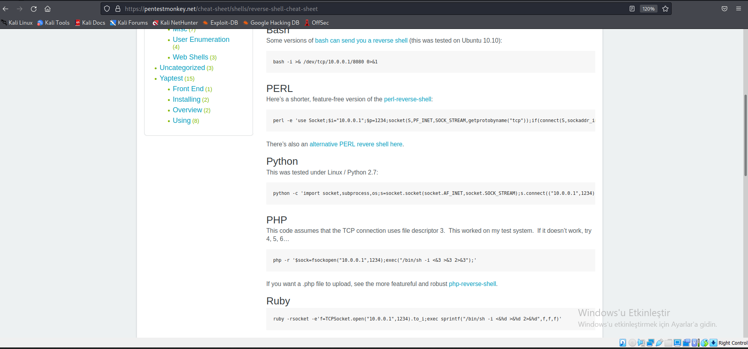
Task: Reload the current page
Action: click(34, 9)
